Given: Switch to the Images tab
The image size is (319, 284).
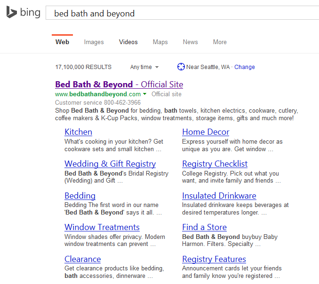Looking at the screenshot, I should click(94, 42).
